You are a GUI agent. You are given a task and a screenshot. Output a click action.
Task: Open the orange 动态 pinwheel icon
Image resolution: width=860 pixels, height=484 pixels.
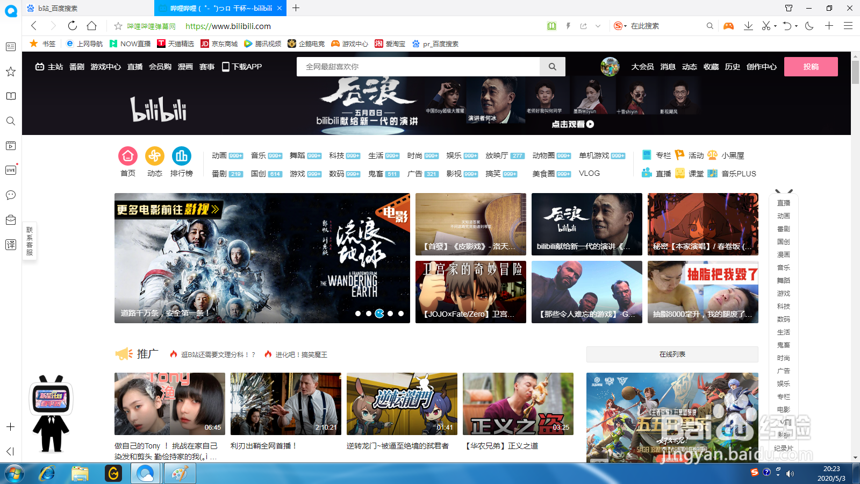click(x=155, y=156)
